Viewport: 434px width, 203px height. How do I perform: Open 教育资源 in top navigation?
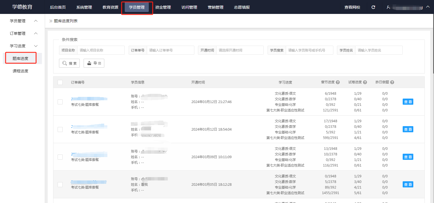pyautogui.click(x=110, y=7)
